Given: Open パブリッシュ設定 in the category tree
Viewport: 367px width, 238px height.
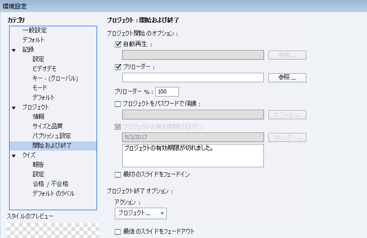Looking at the screenshot, I should (52, 136).
